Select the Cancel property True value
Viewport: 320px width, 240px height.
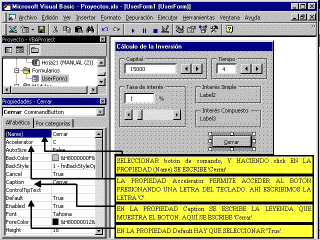(x=73, y=174)
